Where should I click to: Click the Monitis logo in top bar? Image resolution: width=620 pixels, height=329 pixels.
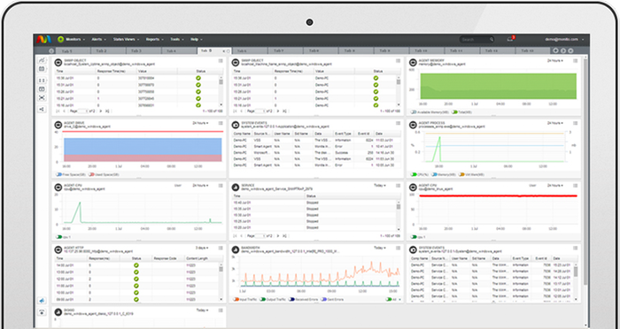point(44,40)
